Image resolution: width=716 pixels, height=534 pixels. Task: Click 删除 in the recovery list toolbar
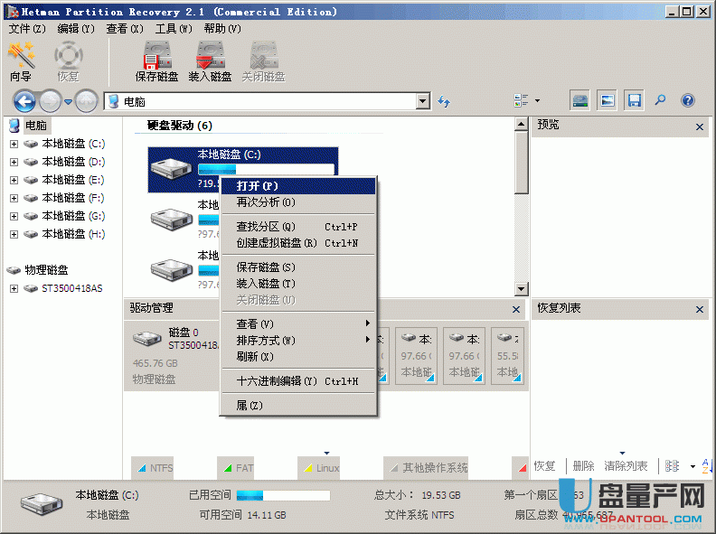point(584,466)
